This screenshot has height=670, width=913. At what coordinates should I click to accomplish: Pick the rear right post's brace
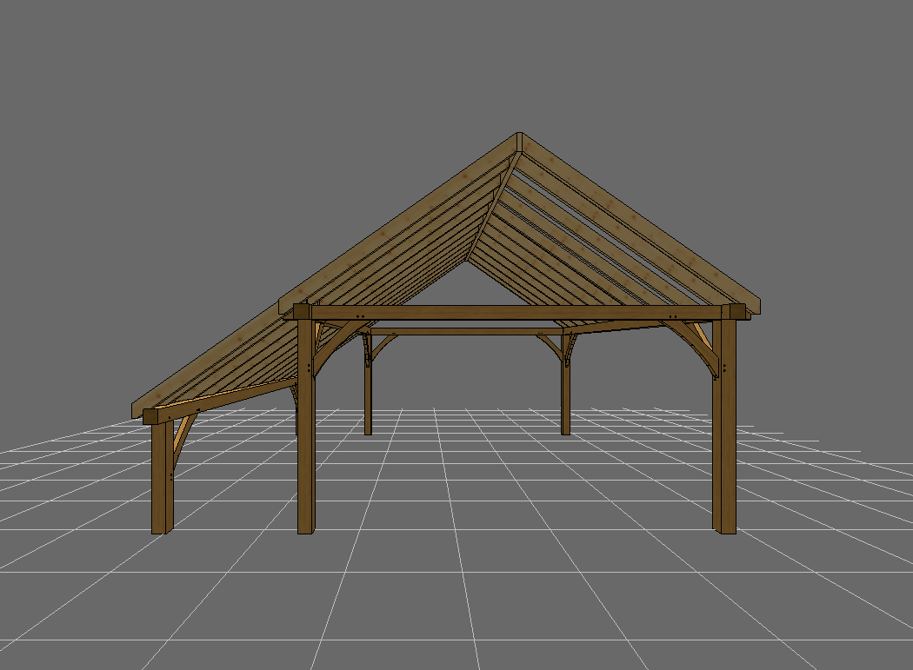tap(551, 345)
